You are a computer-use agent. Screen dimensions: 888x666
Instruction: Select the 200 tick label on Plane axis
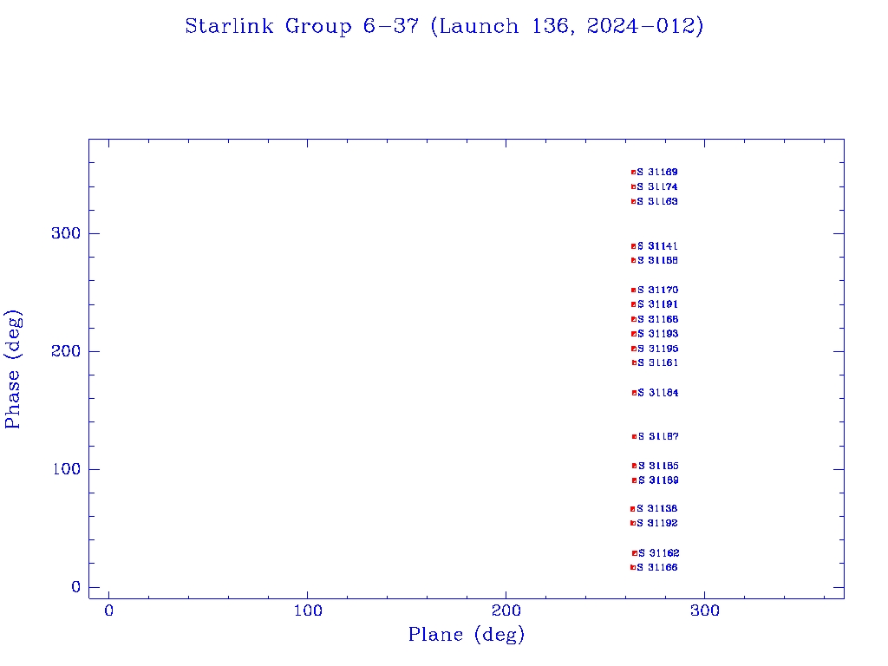tap(506, 610)
